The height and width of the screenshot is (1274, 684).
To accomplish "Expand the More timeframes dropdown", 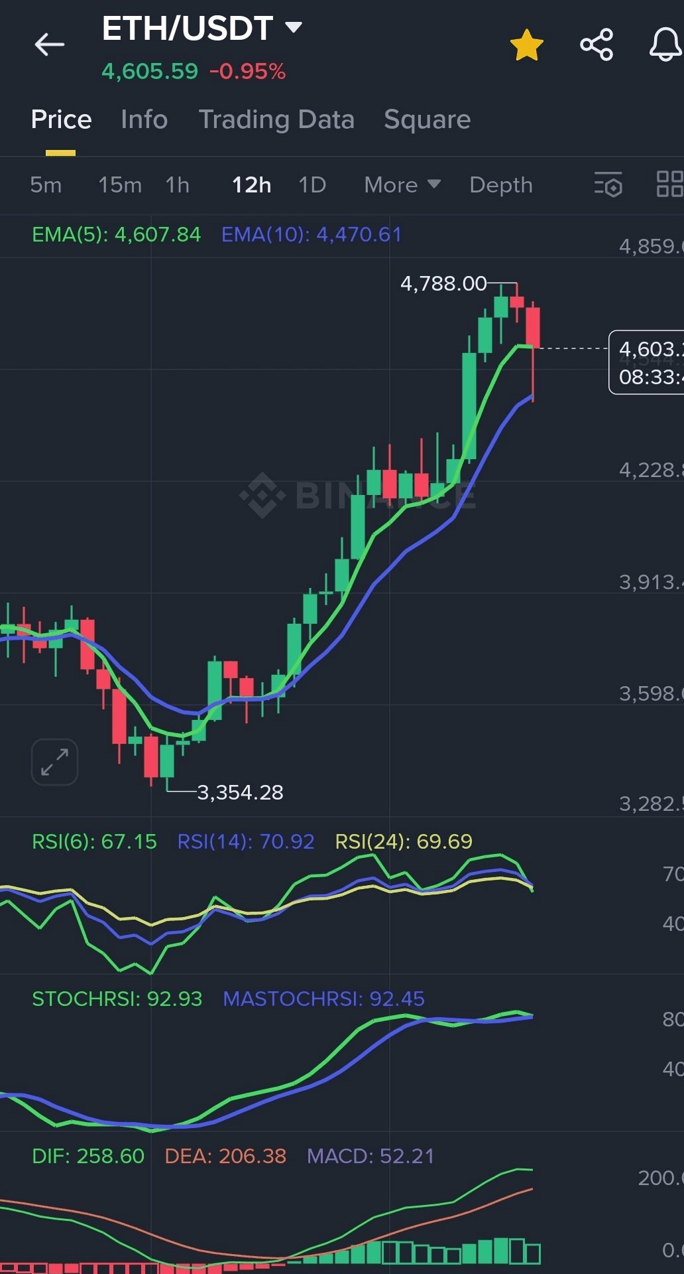I will [x=402, y=184].
